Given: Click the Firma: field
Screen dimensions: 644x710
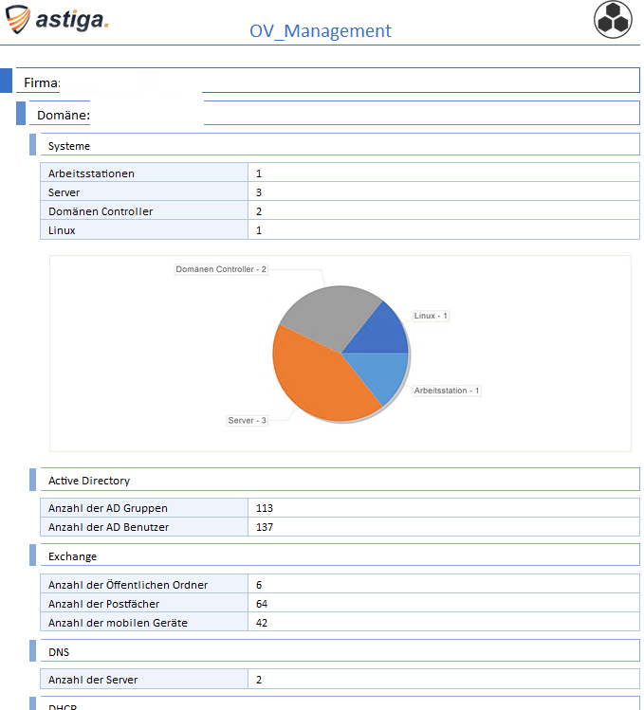Looking at the screenshot, I should click(327, 81).
